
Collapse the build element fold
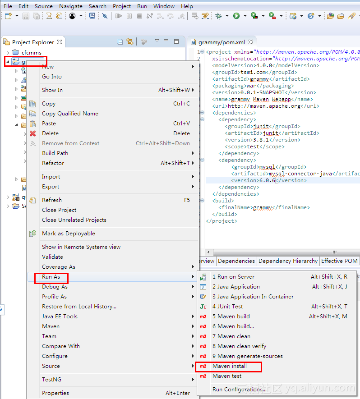tap(203, 201)
